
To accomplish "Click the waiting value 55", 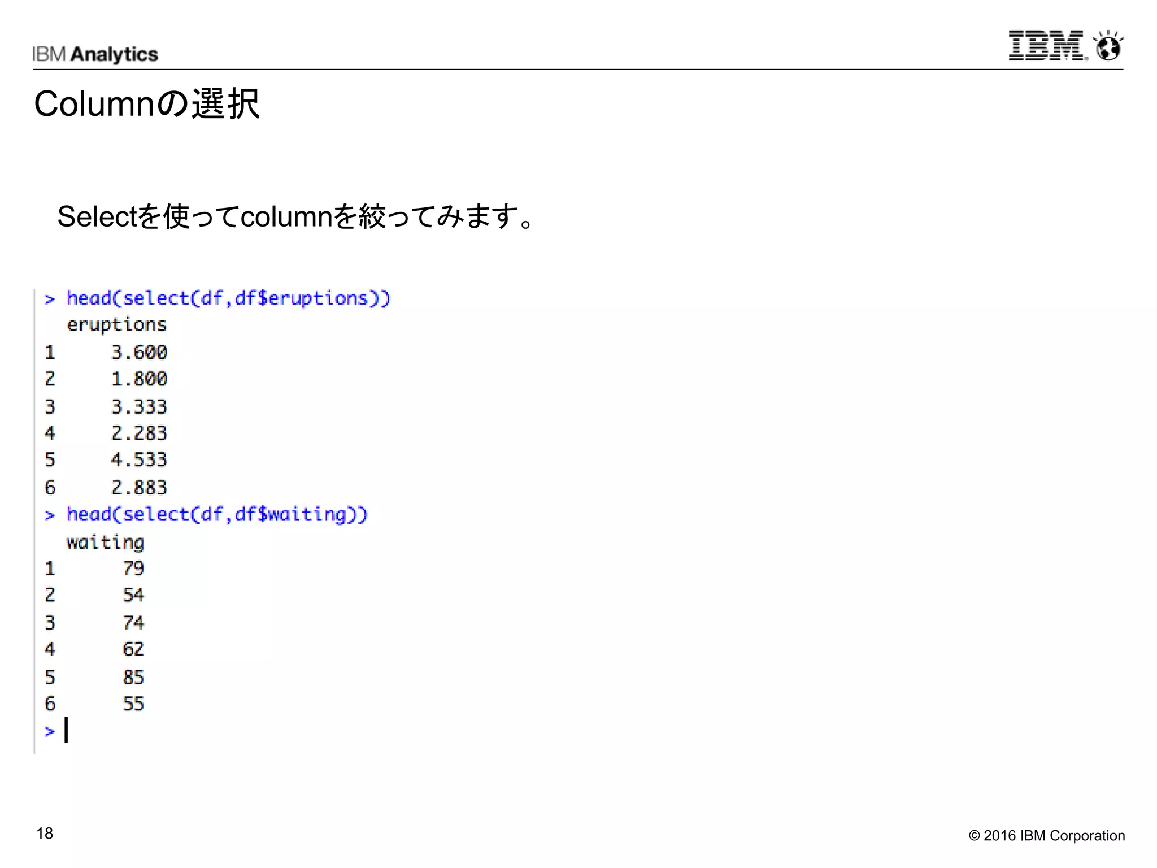I will (x=133, y=704).
